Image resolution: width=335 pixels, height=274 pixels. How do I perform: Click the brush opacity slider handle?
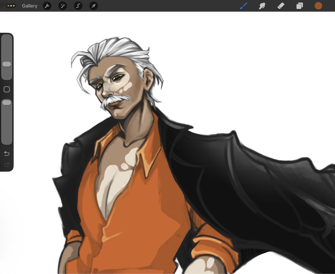7,103
